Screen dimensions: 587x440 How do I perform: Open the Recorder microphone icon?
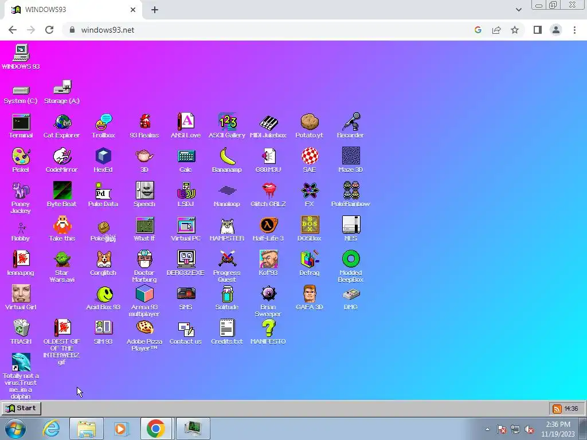pos(351,122)
